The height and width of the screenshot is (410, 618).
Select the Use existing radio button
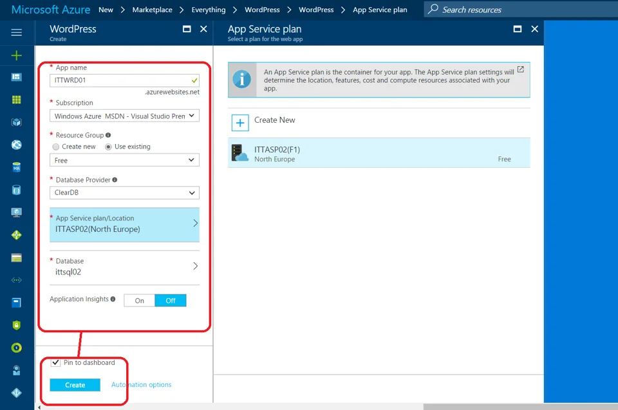(108, 147)
